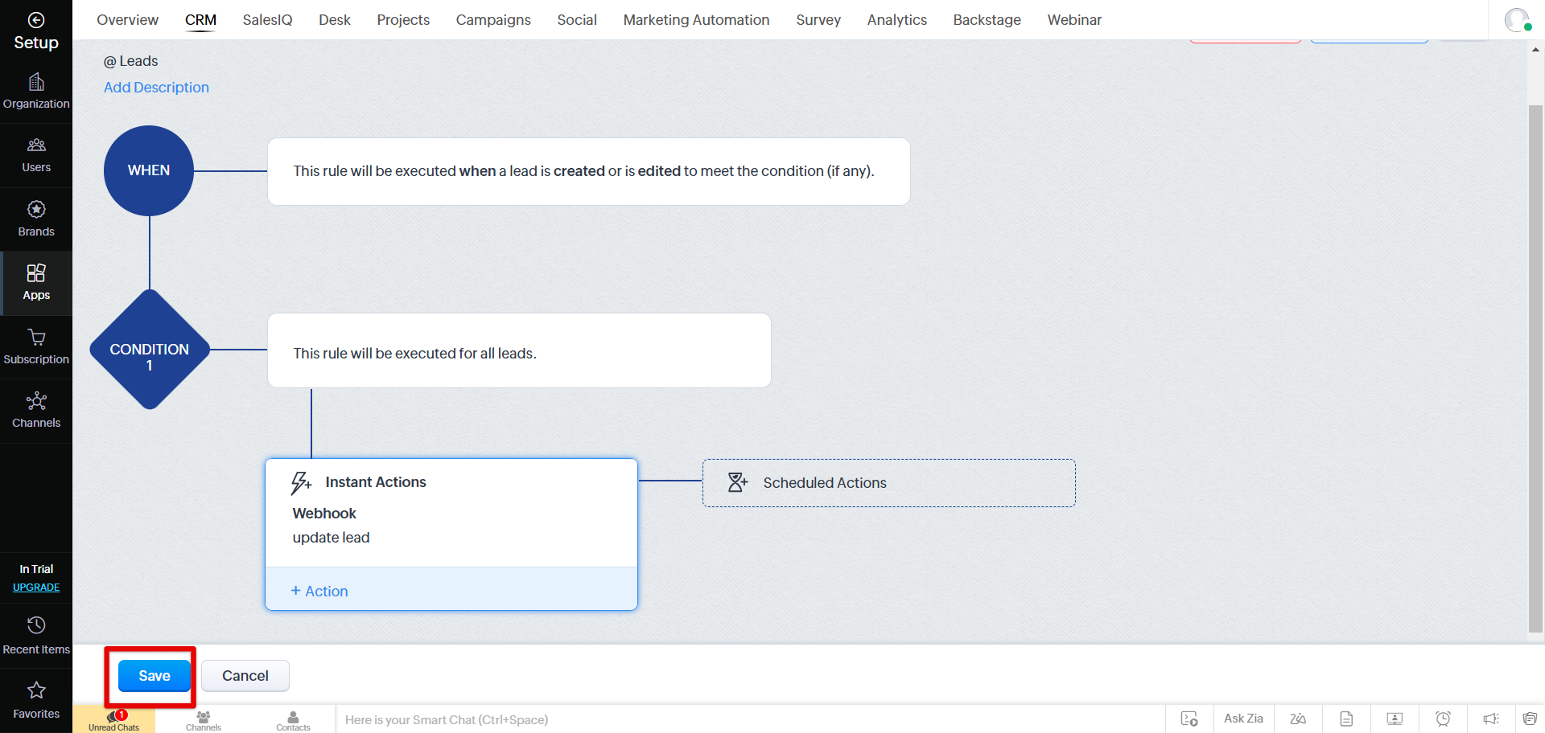1545x733 pixels.
Task: Click the Scheduled Actions hourglass icon
Action: click(x=738, y=482)
